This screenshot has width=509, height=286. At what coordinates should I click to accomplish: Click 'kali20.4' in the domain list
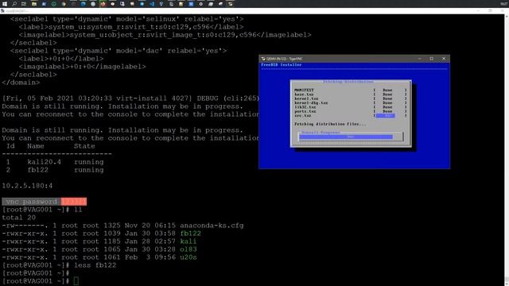[45, 162]
